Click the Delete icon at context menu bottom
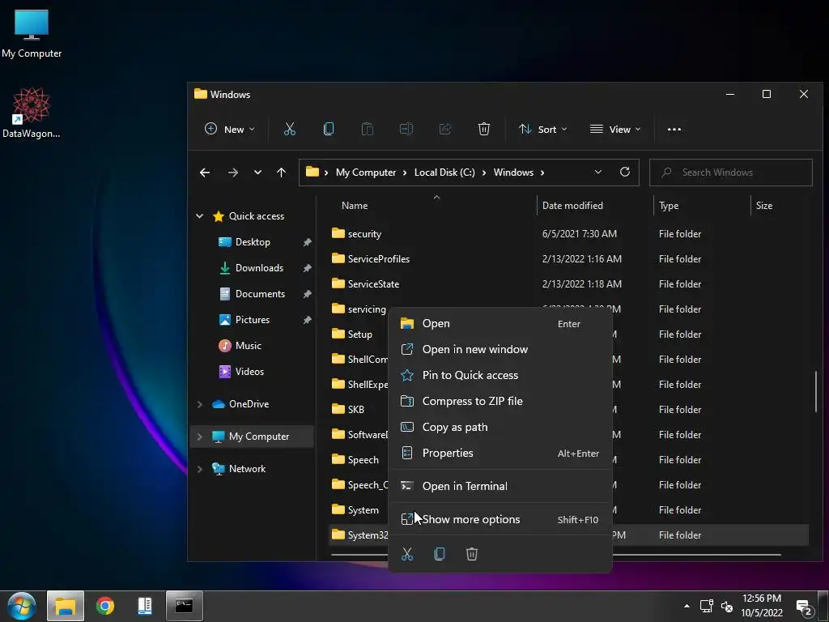The height and width of the screenshot is (622, 829). tap(472, 554)
